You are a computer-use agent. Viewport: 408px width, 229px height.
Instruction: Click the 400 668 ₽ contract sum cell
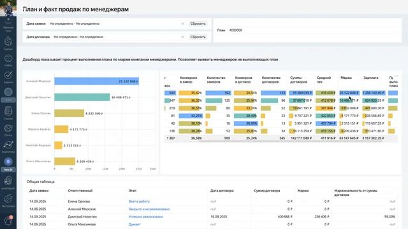[x=285, y=216]
